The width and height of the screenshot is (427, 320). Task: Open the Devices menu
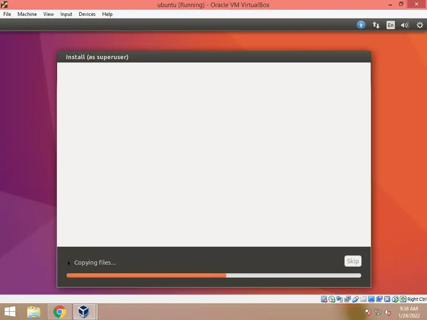tap(87, 14)
